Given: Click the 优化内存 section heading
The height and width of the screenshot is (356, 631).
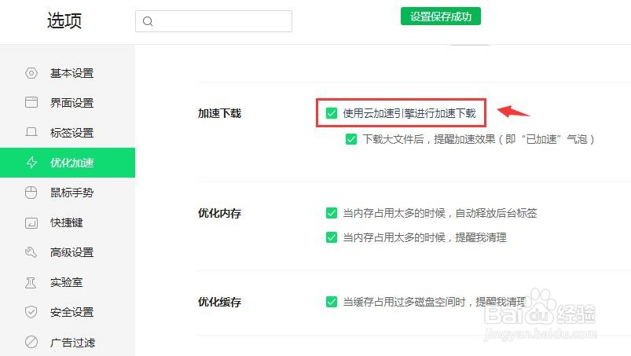Looking at the screenshot, I should (x=219, y=213).
